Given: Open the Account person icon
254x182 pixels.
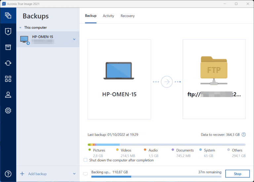Looking at the screenshot, I should coord(8,95).
